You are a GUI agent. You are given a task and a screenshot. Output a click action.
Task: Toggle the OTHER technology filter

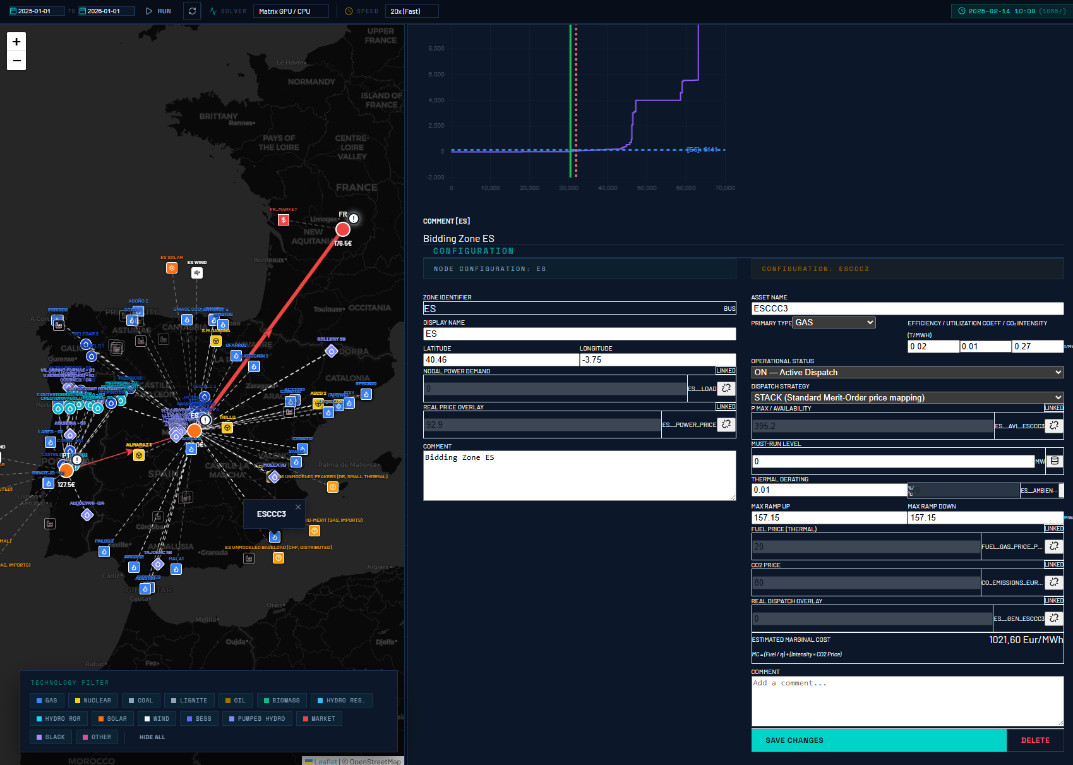pyautogui.click(x=97, y=737)
